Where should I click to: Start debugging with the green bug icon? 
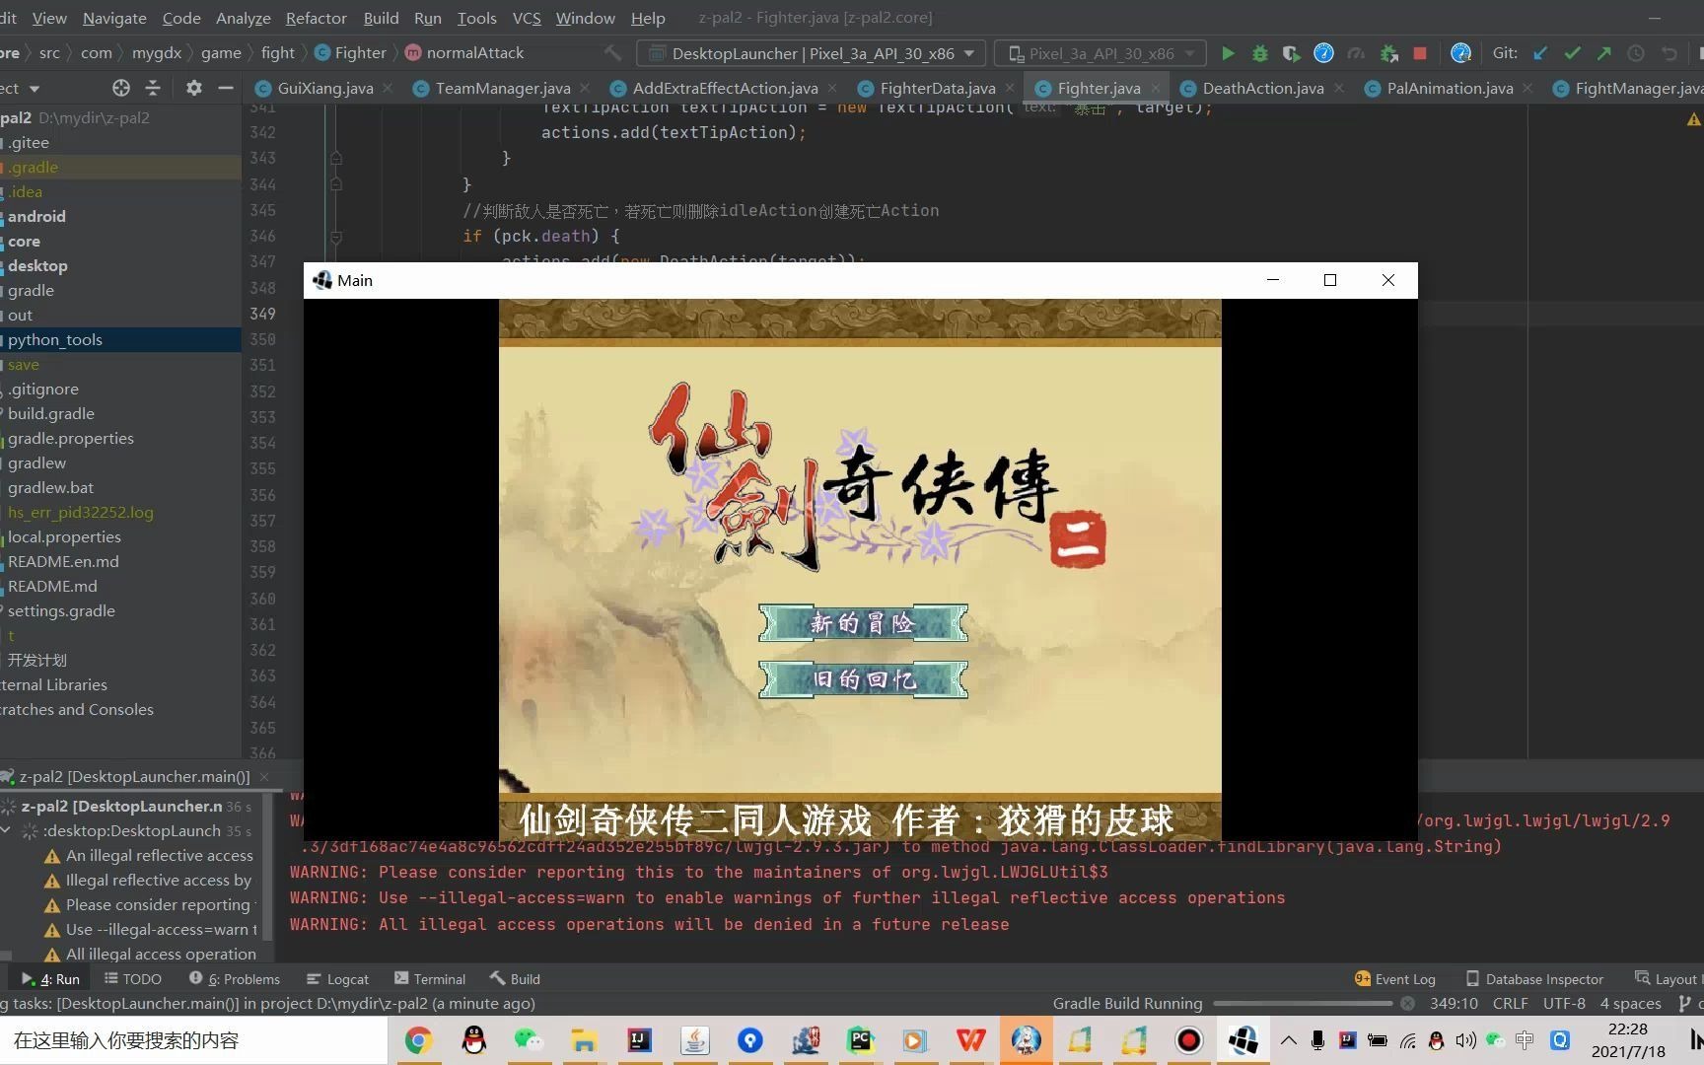coord(1259,53)
